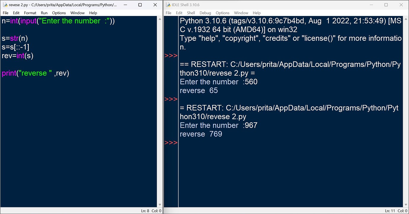Open Debug menu in the IDLE Shell

(205, 13)
